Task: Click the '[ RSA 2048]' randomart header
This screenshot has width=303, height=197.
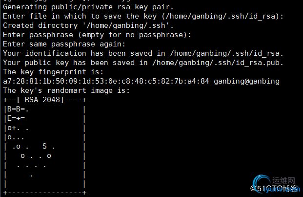Action: [39, 100]
